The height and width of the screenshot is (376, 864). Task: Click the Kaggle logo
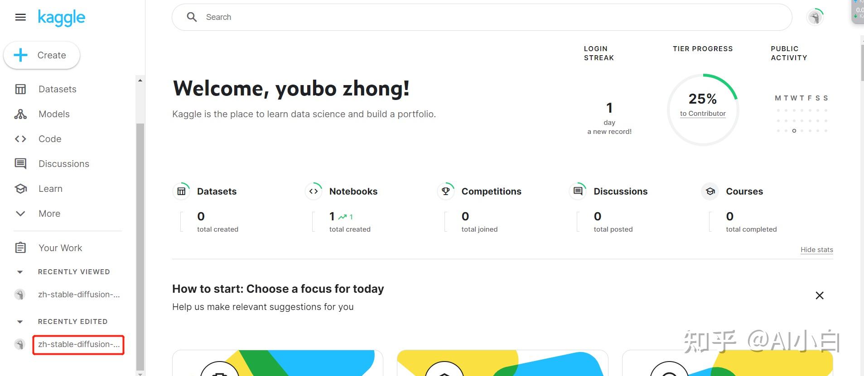click(62, 18)
